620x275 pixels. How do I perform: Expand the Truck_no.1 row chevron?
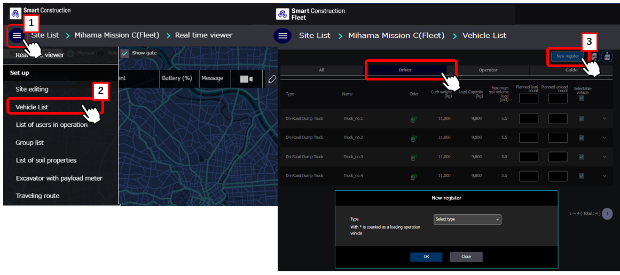click(605, 118)
